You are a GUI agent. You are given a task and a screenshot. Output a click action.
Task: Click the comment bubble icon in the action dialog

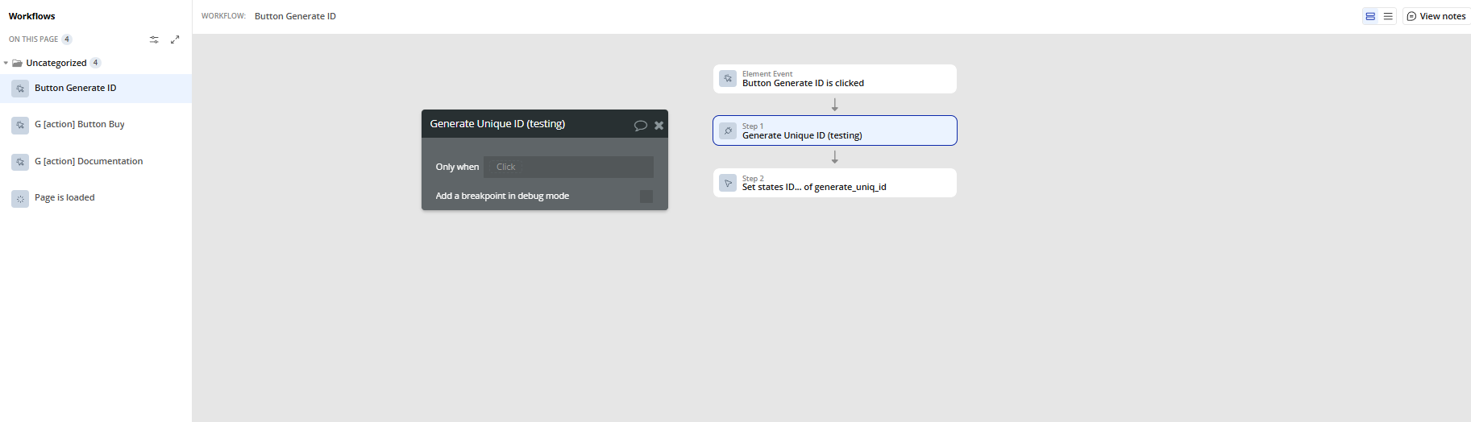tap(641, 125)
